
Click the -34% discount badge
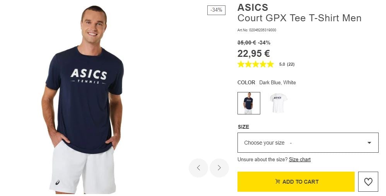click(216, 10)
